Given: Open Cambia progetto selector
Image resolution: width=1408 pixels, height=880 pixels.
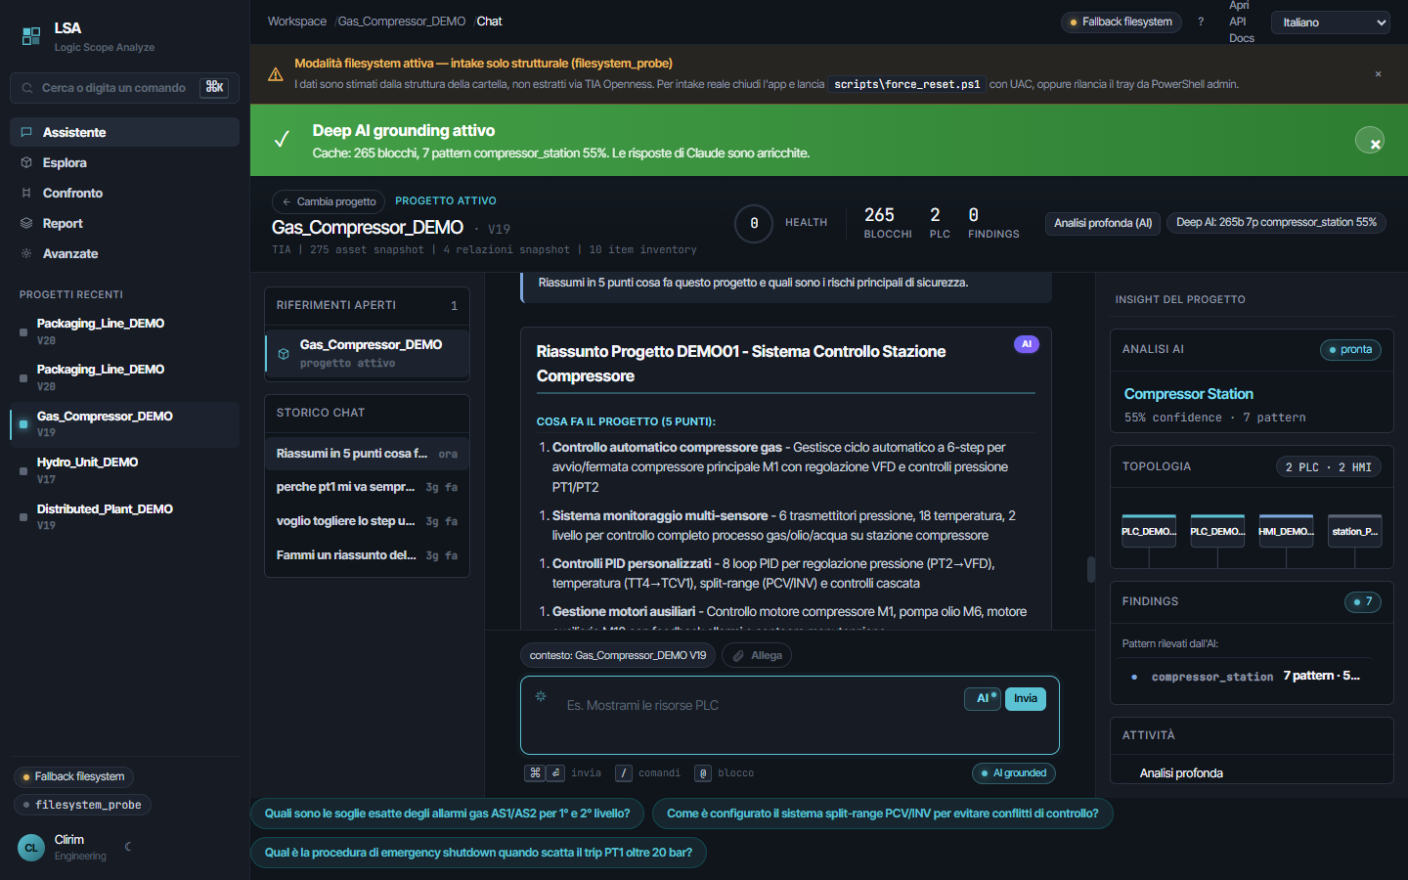Looking at the screenshot, I should pos(329,201).
